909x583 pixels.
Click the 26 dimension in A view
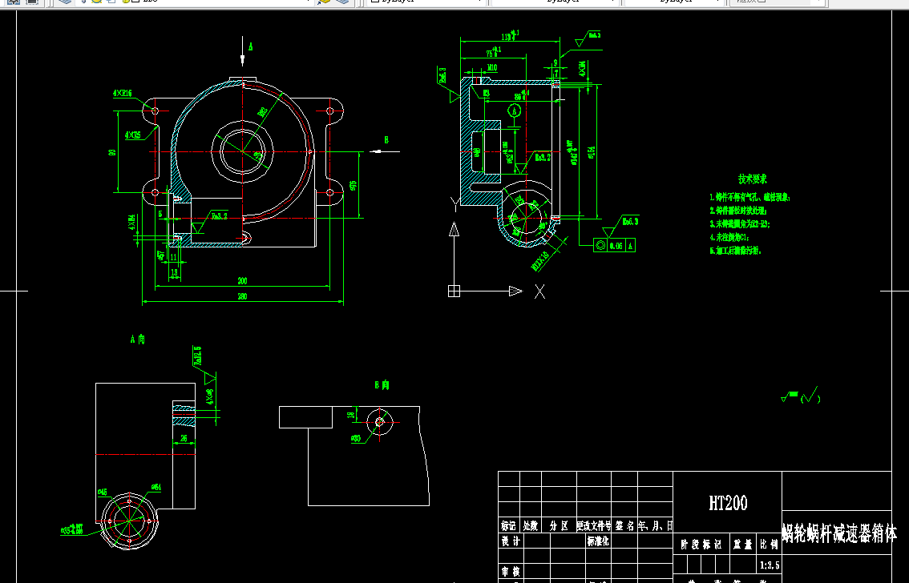click(184, 439)
